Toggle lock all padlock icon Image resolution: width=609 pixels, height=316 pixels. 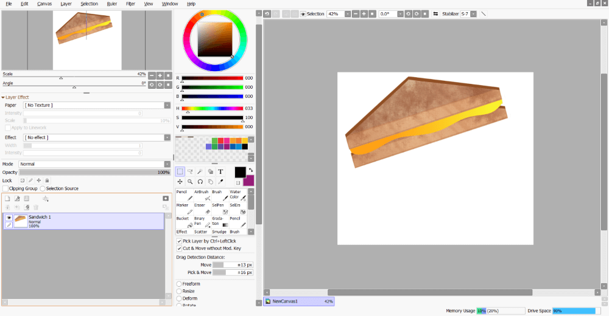tap(47, 180)
